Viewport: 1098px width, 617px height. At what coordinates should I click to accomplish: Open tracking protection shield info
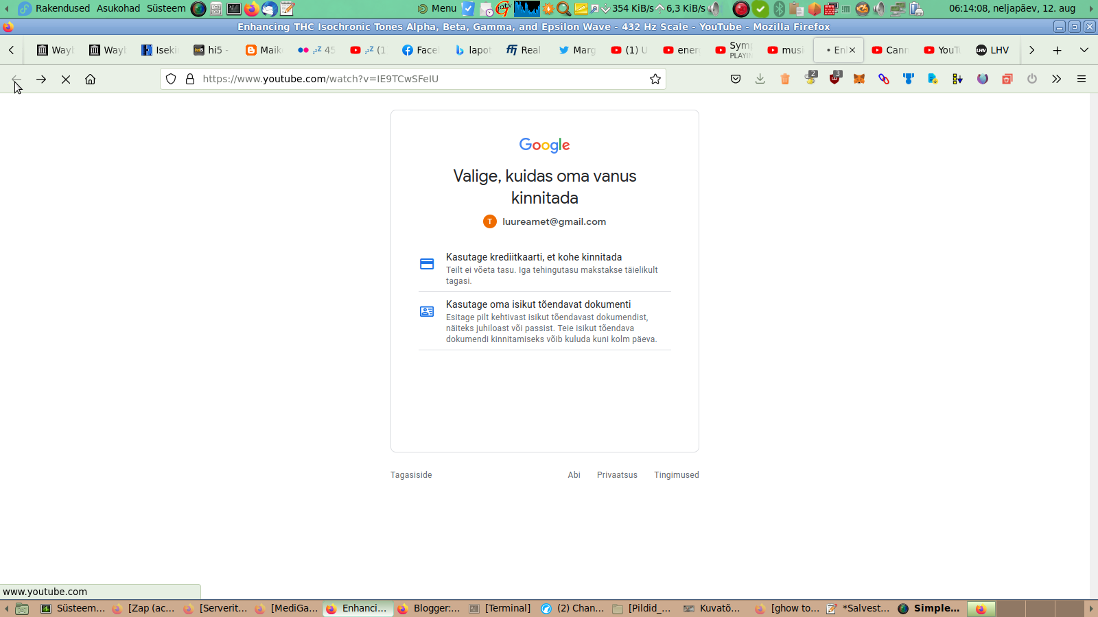tap(171, 79)
